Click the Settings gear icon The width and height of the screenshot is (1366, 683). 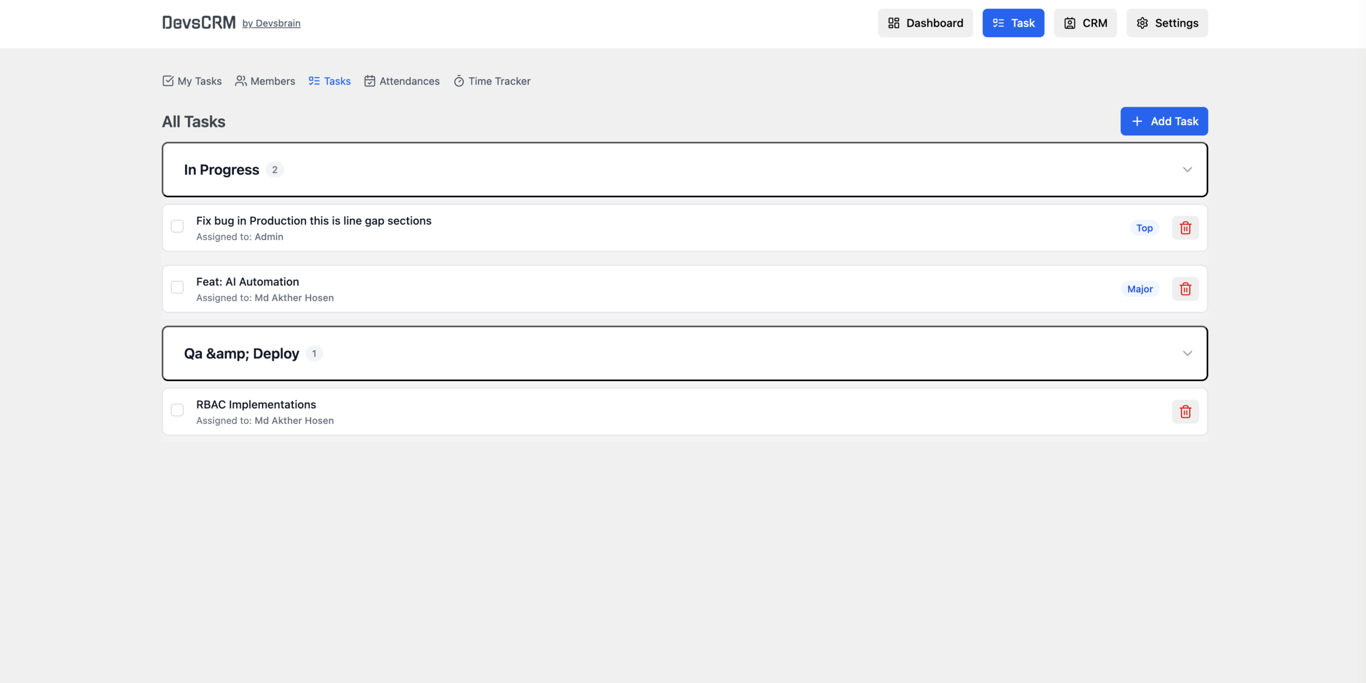click(x=1142, y=23)
